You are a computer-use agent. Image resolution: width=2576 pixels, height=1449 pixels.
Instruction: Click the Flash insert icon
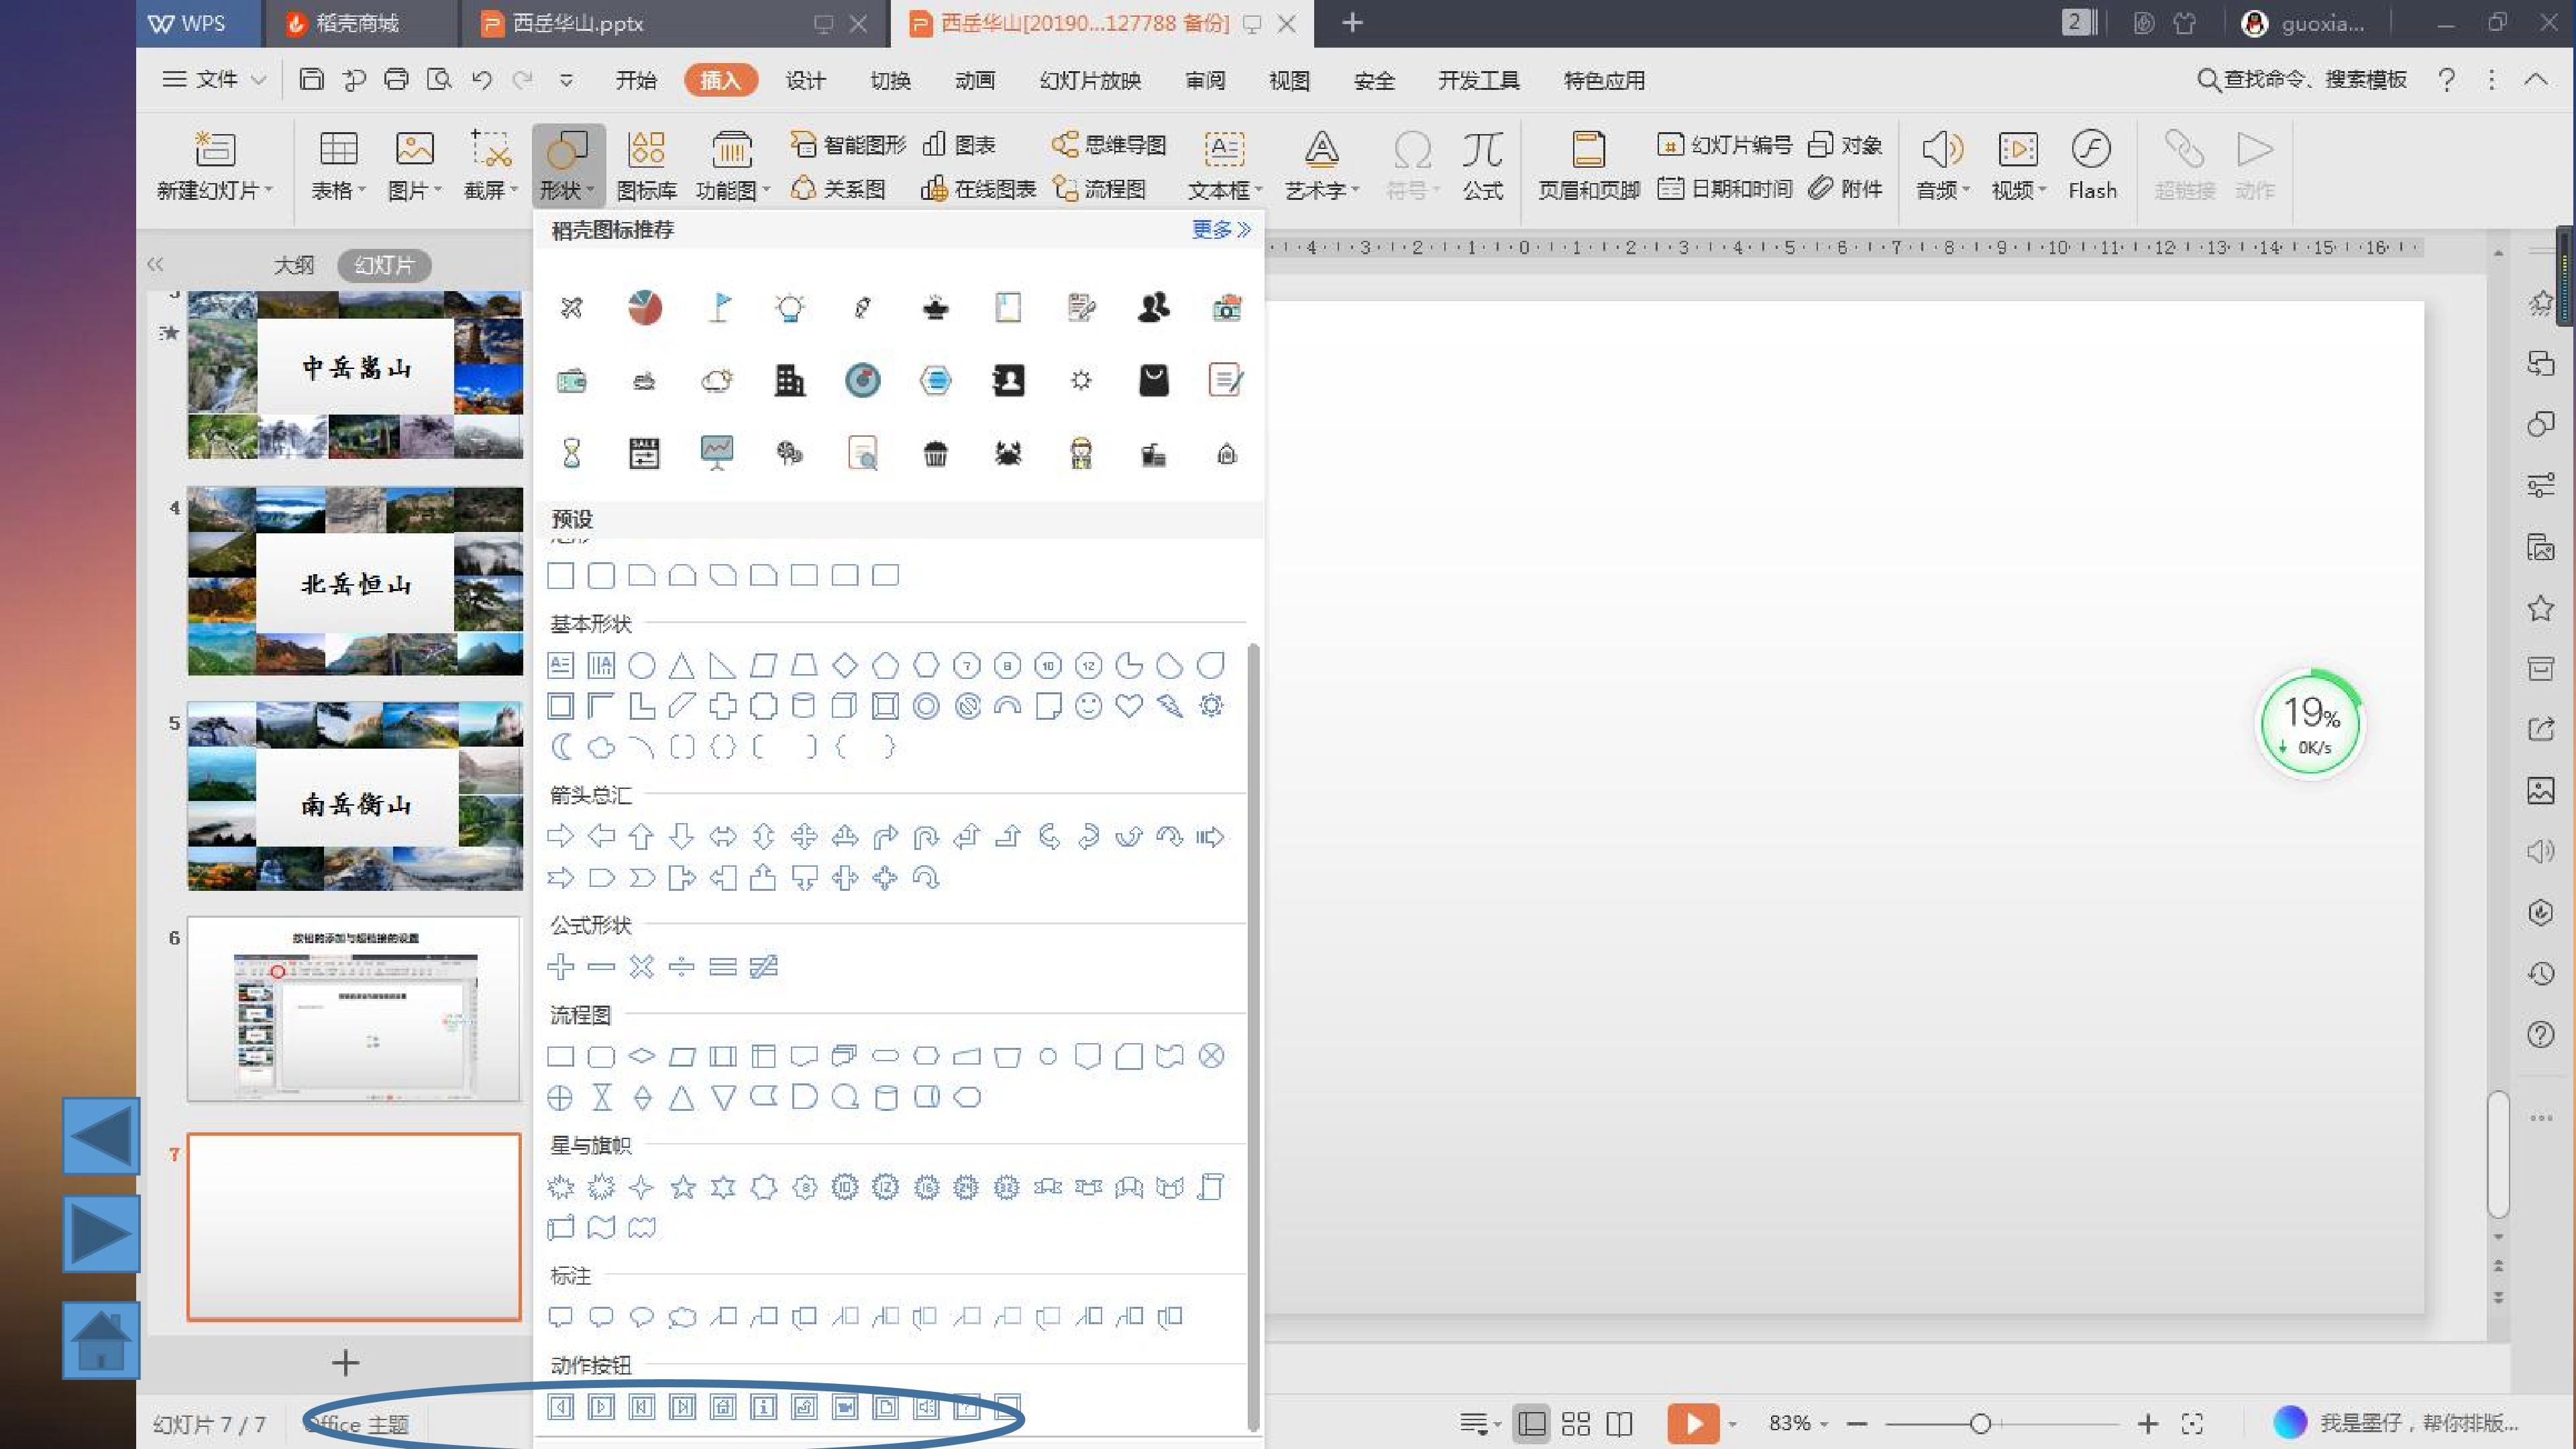2092,165
